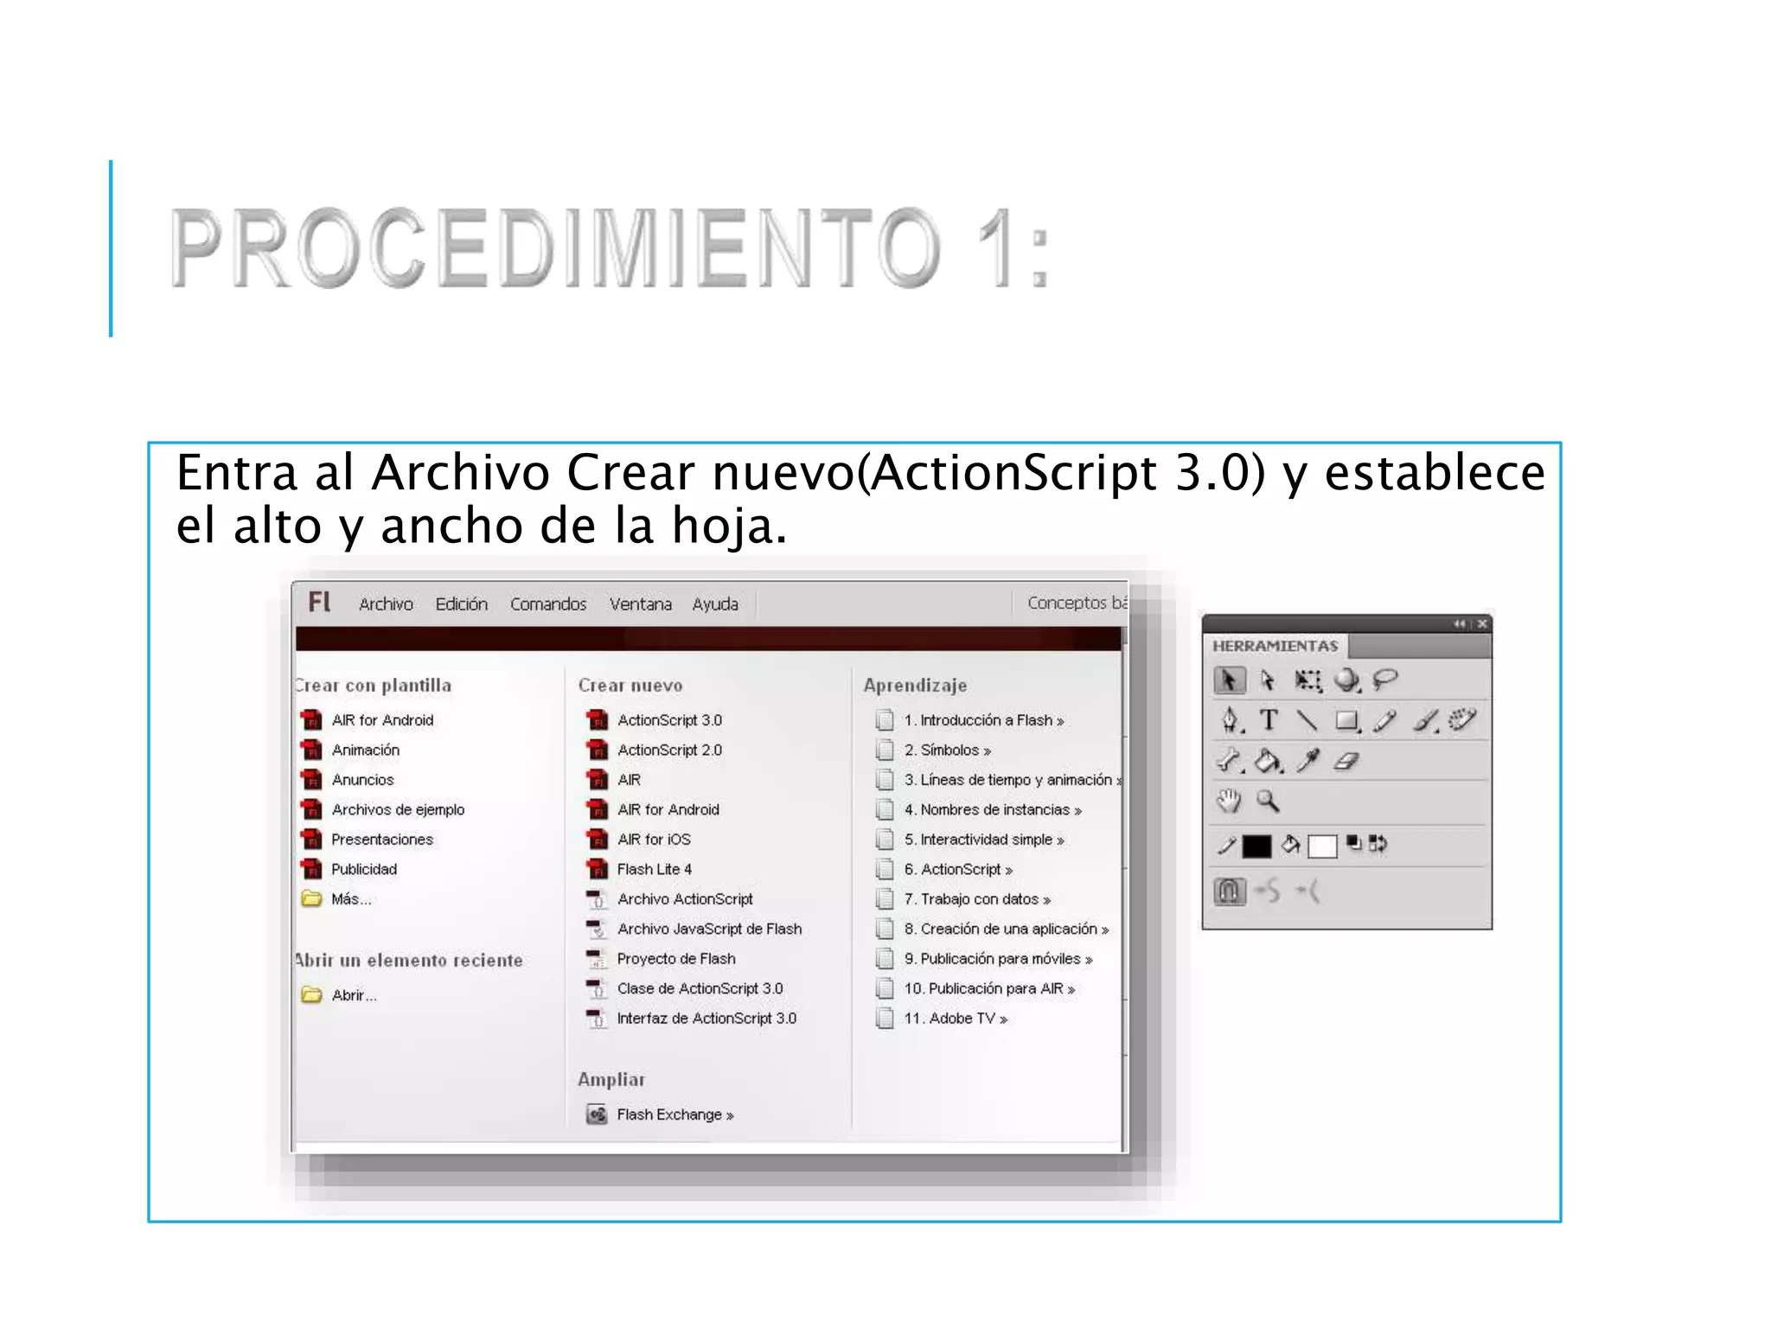Screen dimensions: 1771x1328
Task: Open Más... templates folder
Action: 350,899
